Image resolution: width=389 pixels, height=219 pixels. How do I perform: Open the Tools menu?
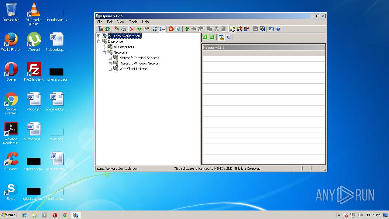pos(133,22)
